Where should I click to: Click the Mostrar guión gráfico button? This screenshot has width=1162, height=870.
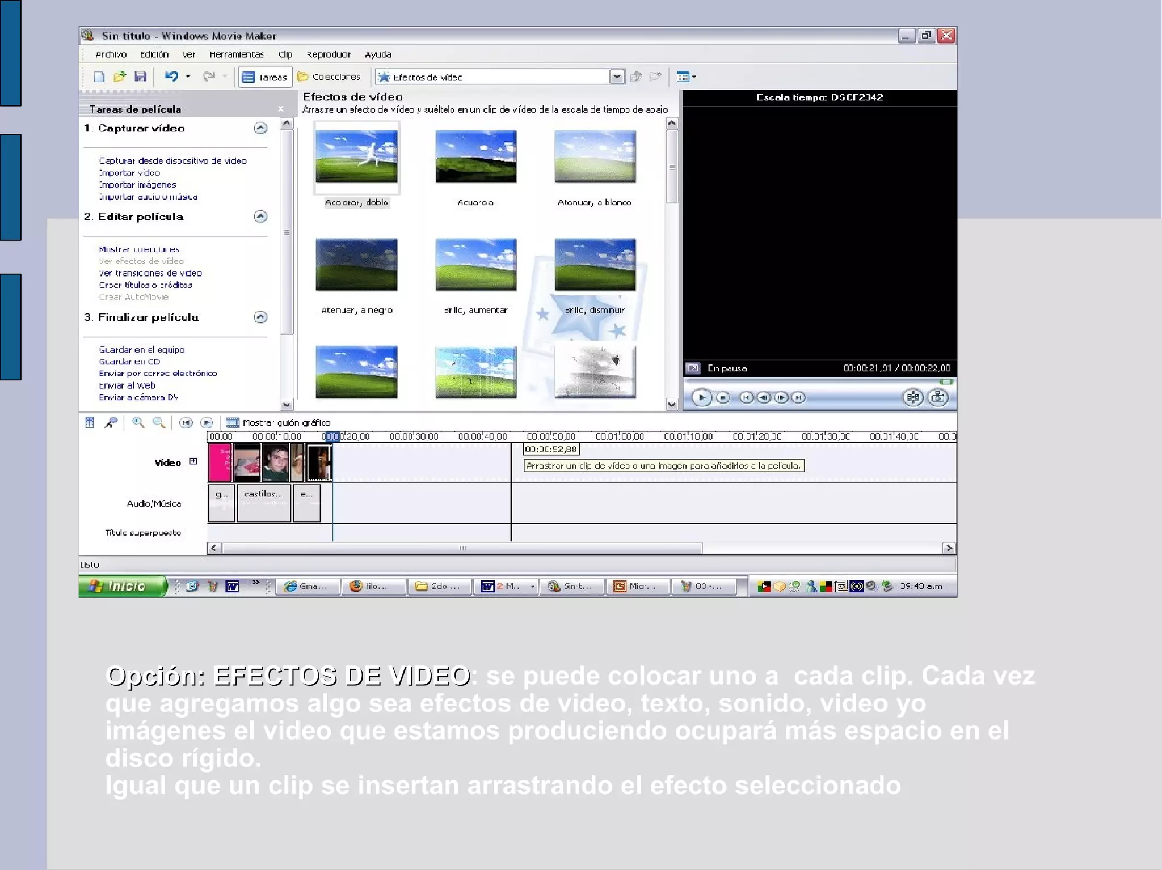278,422
